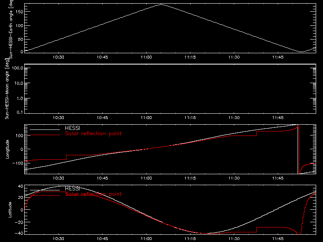Click the Sun-HESSI-Earth angle axis title
Image resolution: width=323 pixels, height=242 pixels.
coord(11,29)
